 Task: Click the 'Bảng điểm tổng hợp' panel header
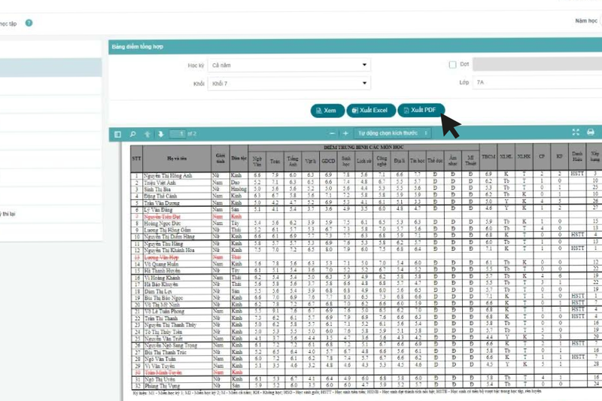(355, 47)
